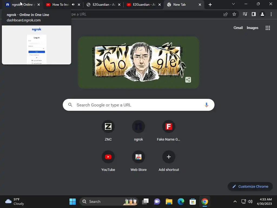Open Task View on the taskbar
Viewport: 277px width, 208px height.
click(145, 201)
